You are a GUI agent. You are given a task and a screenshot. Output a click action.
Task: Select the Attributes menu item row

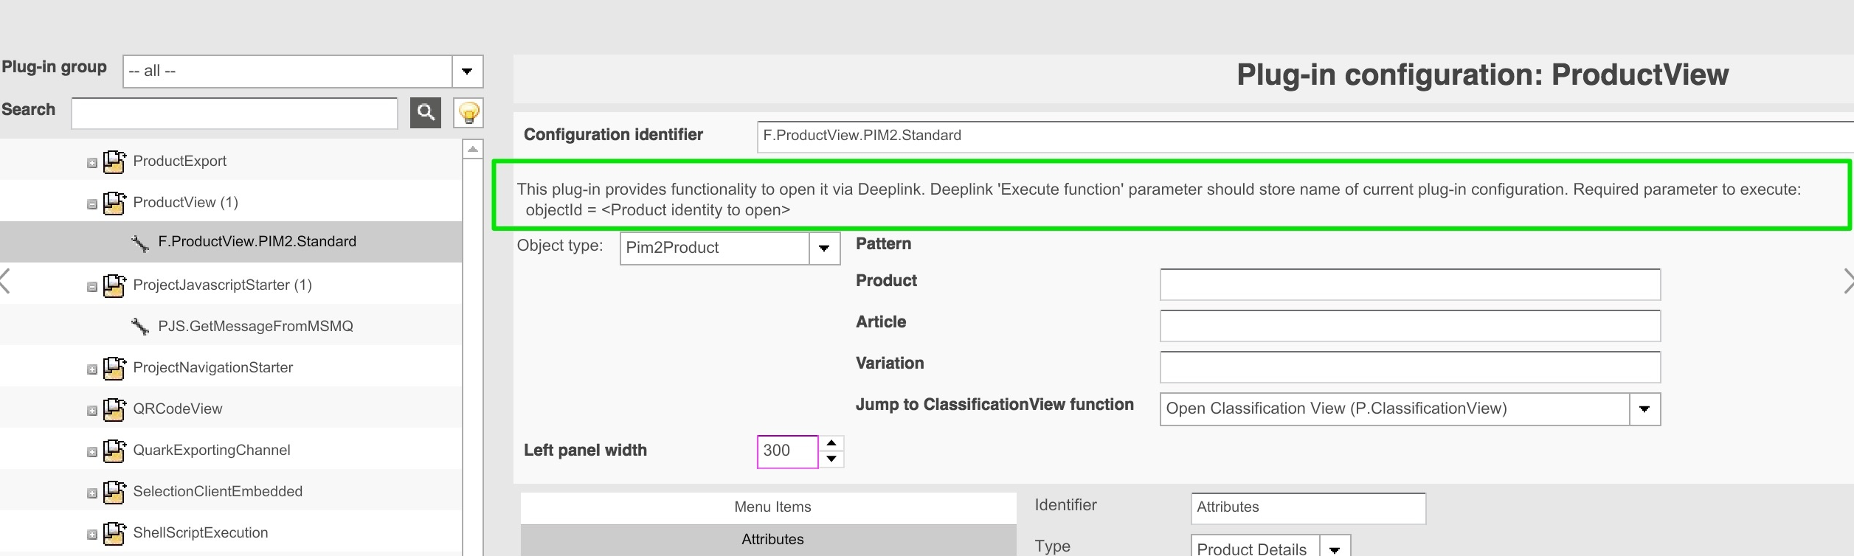[x=769, y=540]
